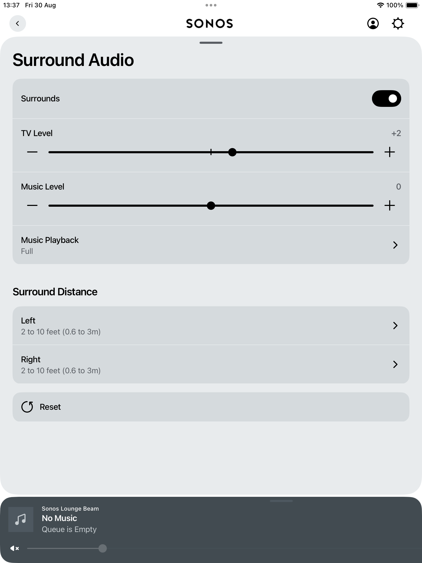Tap the mute speaker icon
The image size is (422, 563).
point(15,548)
